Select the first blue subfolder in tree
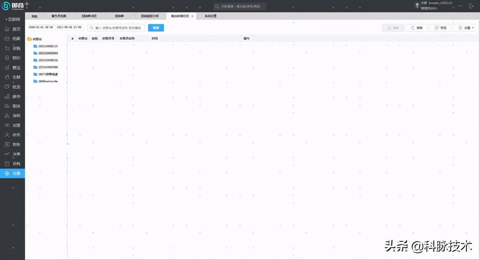 tap(46, 46)
